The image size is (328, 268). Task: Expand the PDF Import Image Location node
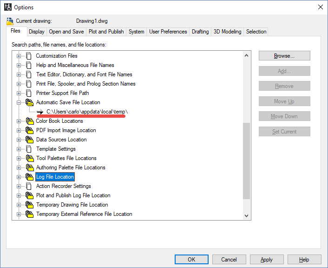pyautogui.click(x=19, y=130)
